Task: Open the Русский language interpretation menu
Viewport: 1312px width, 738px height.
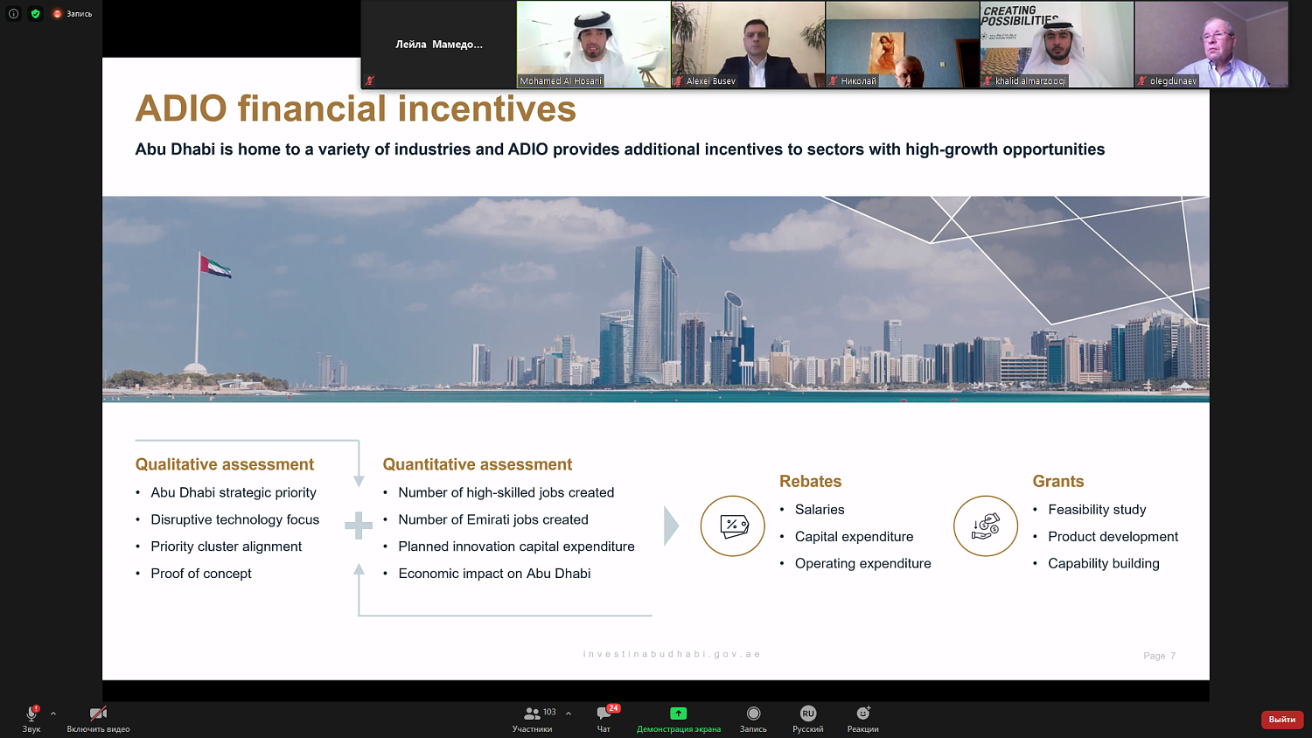Action: 807,719
